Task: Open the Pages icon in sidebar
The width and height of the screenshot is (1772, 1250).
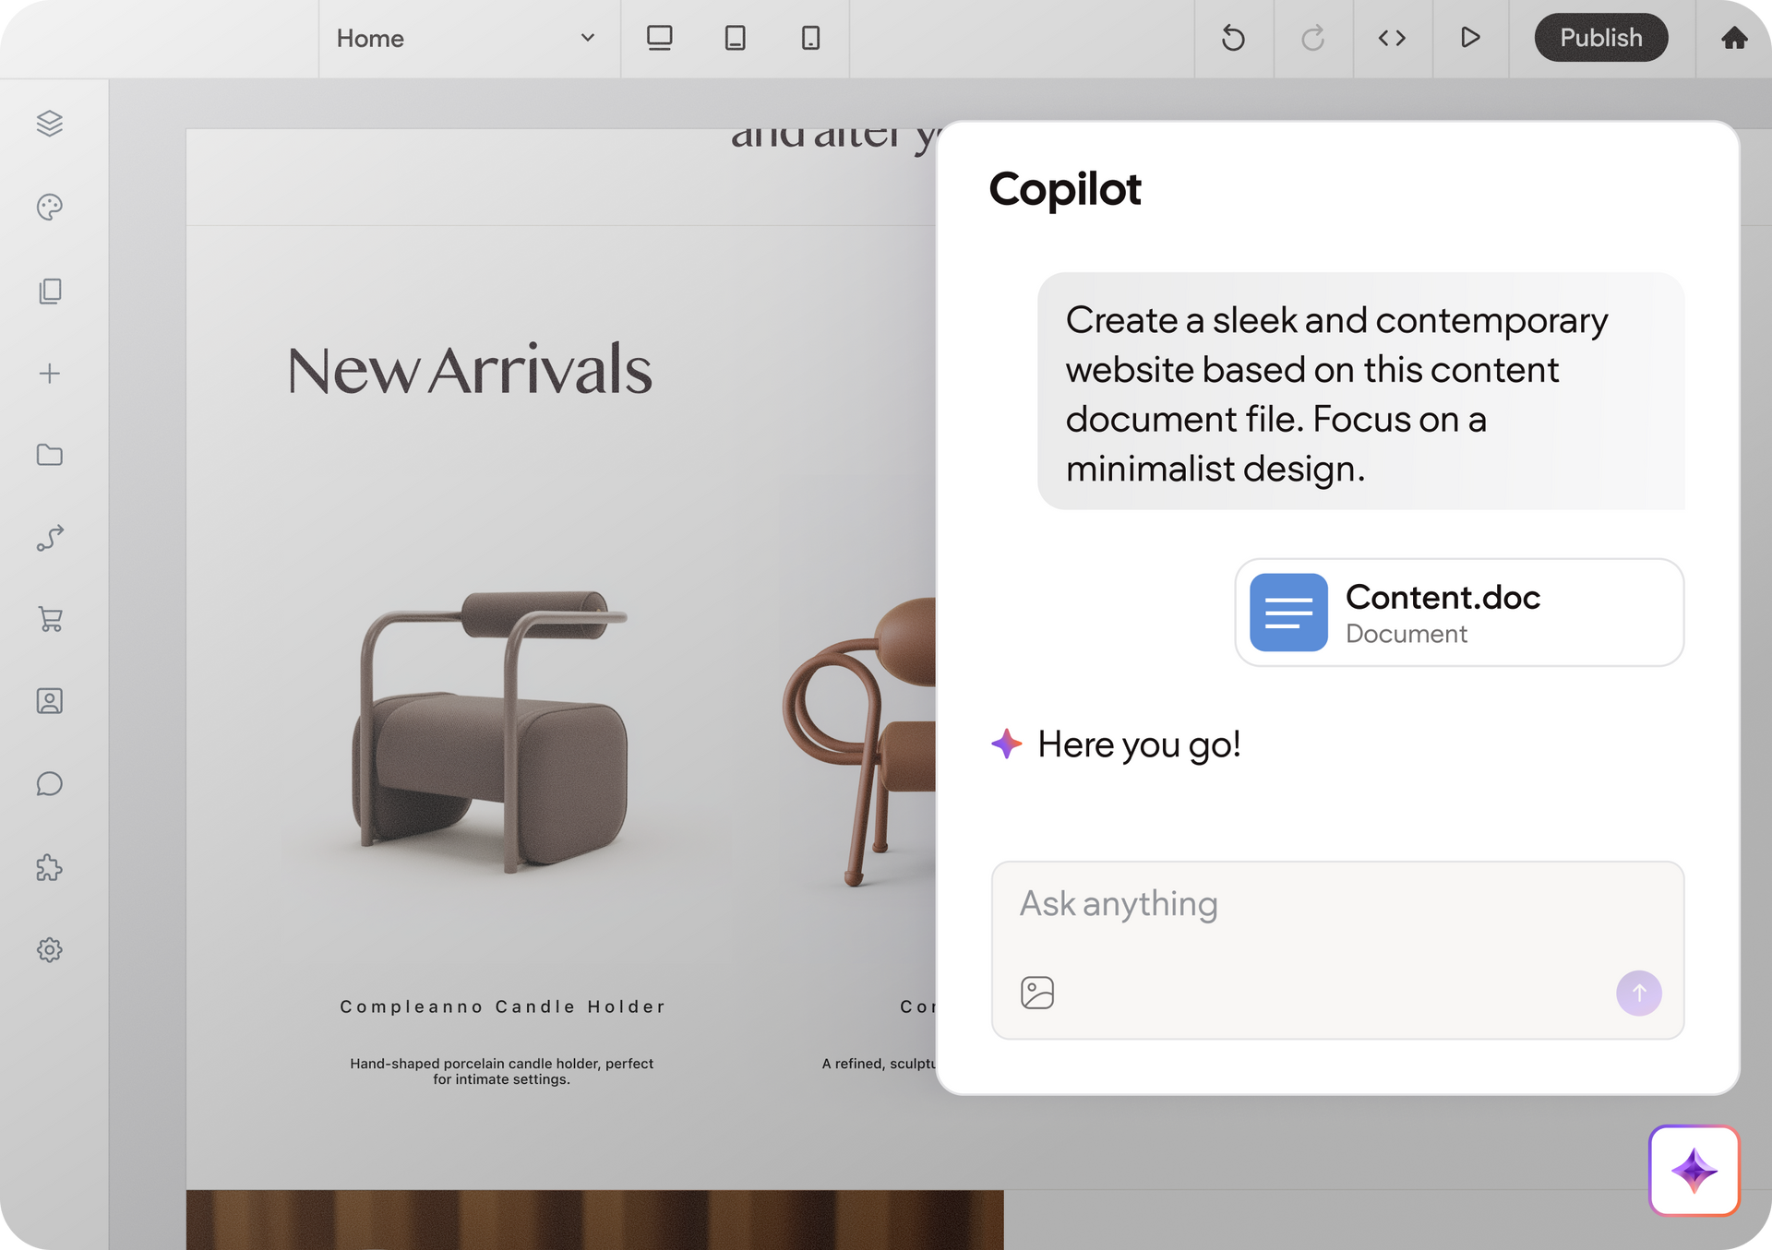Action: 50,292
